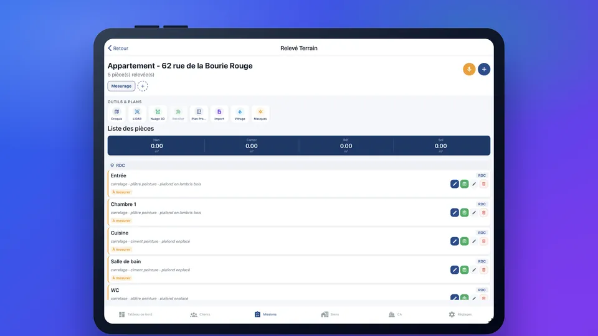The height and width of the screenshot is (336, 598).
Task: Edit Entrée with the grey pencil icon
Action: pyautogui.click(x=474, y=184)
